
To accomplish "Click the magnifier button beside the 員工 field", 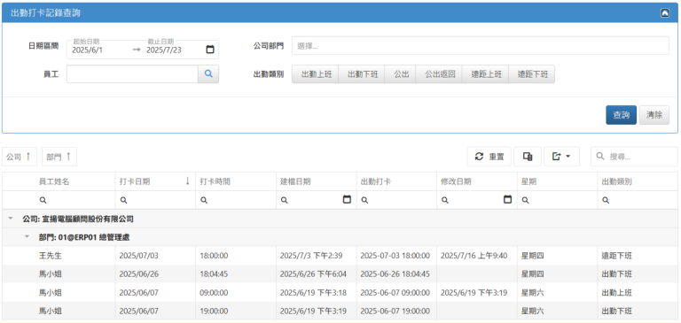I will [x=208, y=74].
